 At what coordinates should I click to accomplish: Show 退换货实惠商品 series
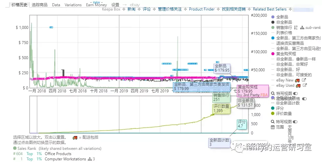coord(290,43)
